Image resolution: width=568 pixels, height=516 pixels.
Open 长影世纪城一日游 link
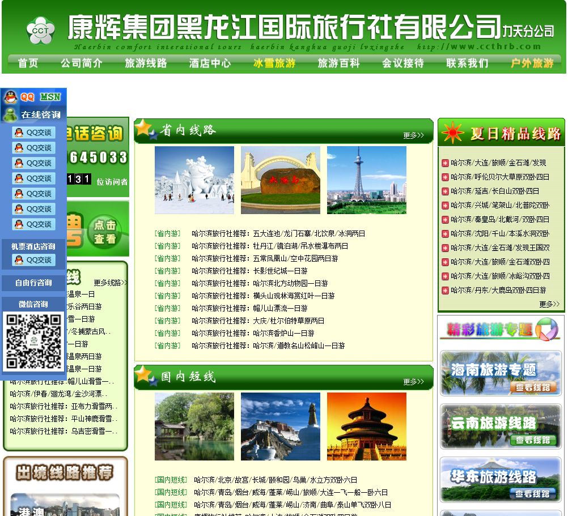coord(249,271)
